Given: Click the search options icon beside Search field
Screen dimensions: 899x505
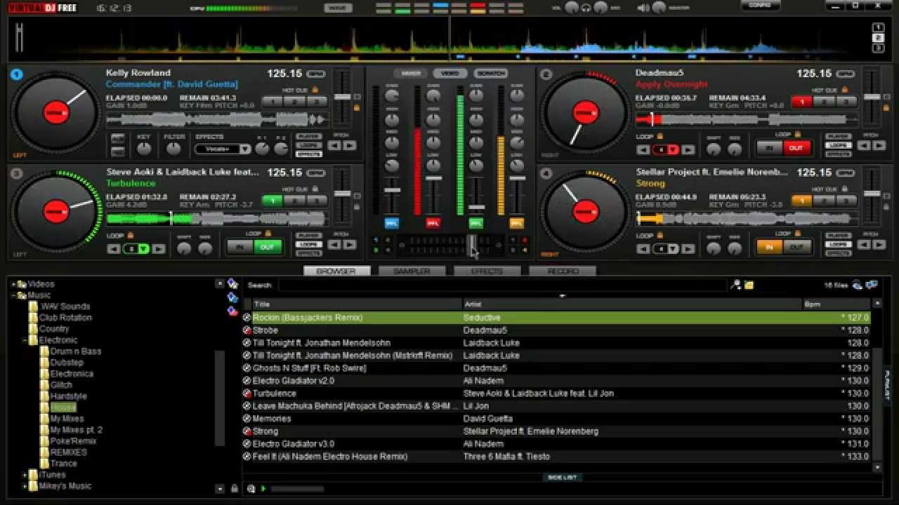Looking at the screenshot, I should coord(735,285).
